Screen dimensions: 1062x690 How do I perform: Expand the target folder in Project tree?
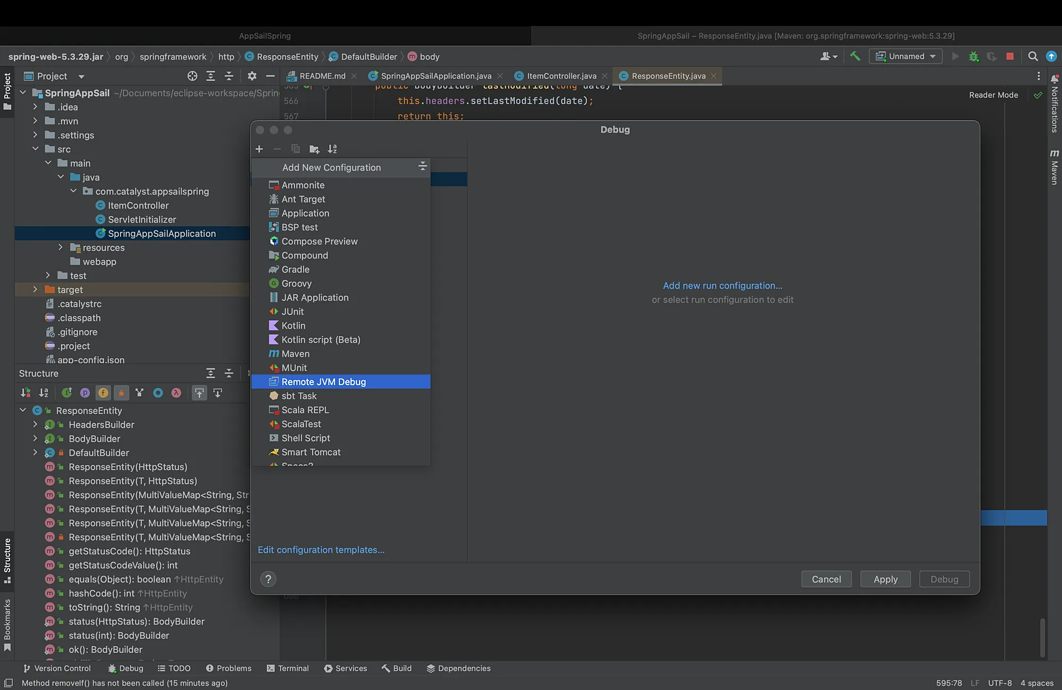35,289
